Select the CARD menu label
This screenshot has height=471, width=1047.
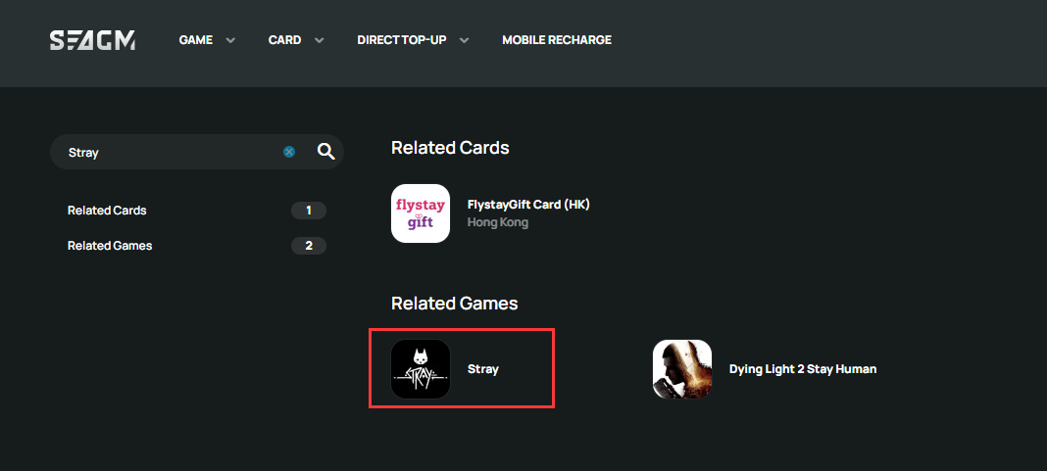coord(284,40)
